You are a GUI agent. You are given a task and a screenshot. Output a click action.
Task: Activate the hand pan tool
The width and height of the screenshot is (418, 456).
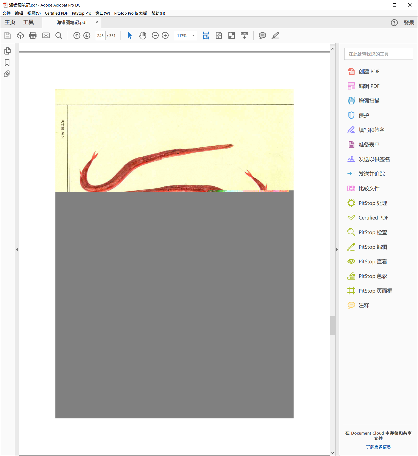(x=142, y=35)
